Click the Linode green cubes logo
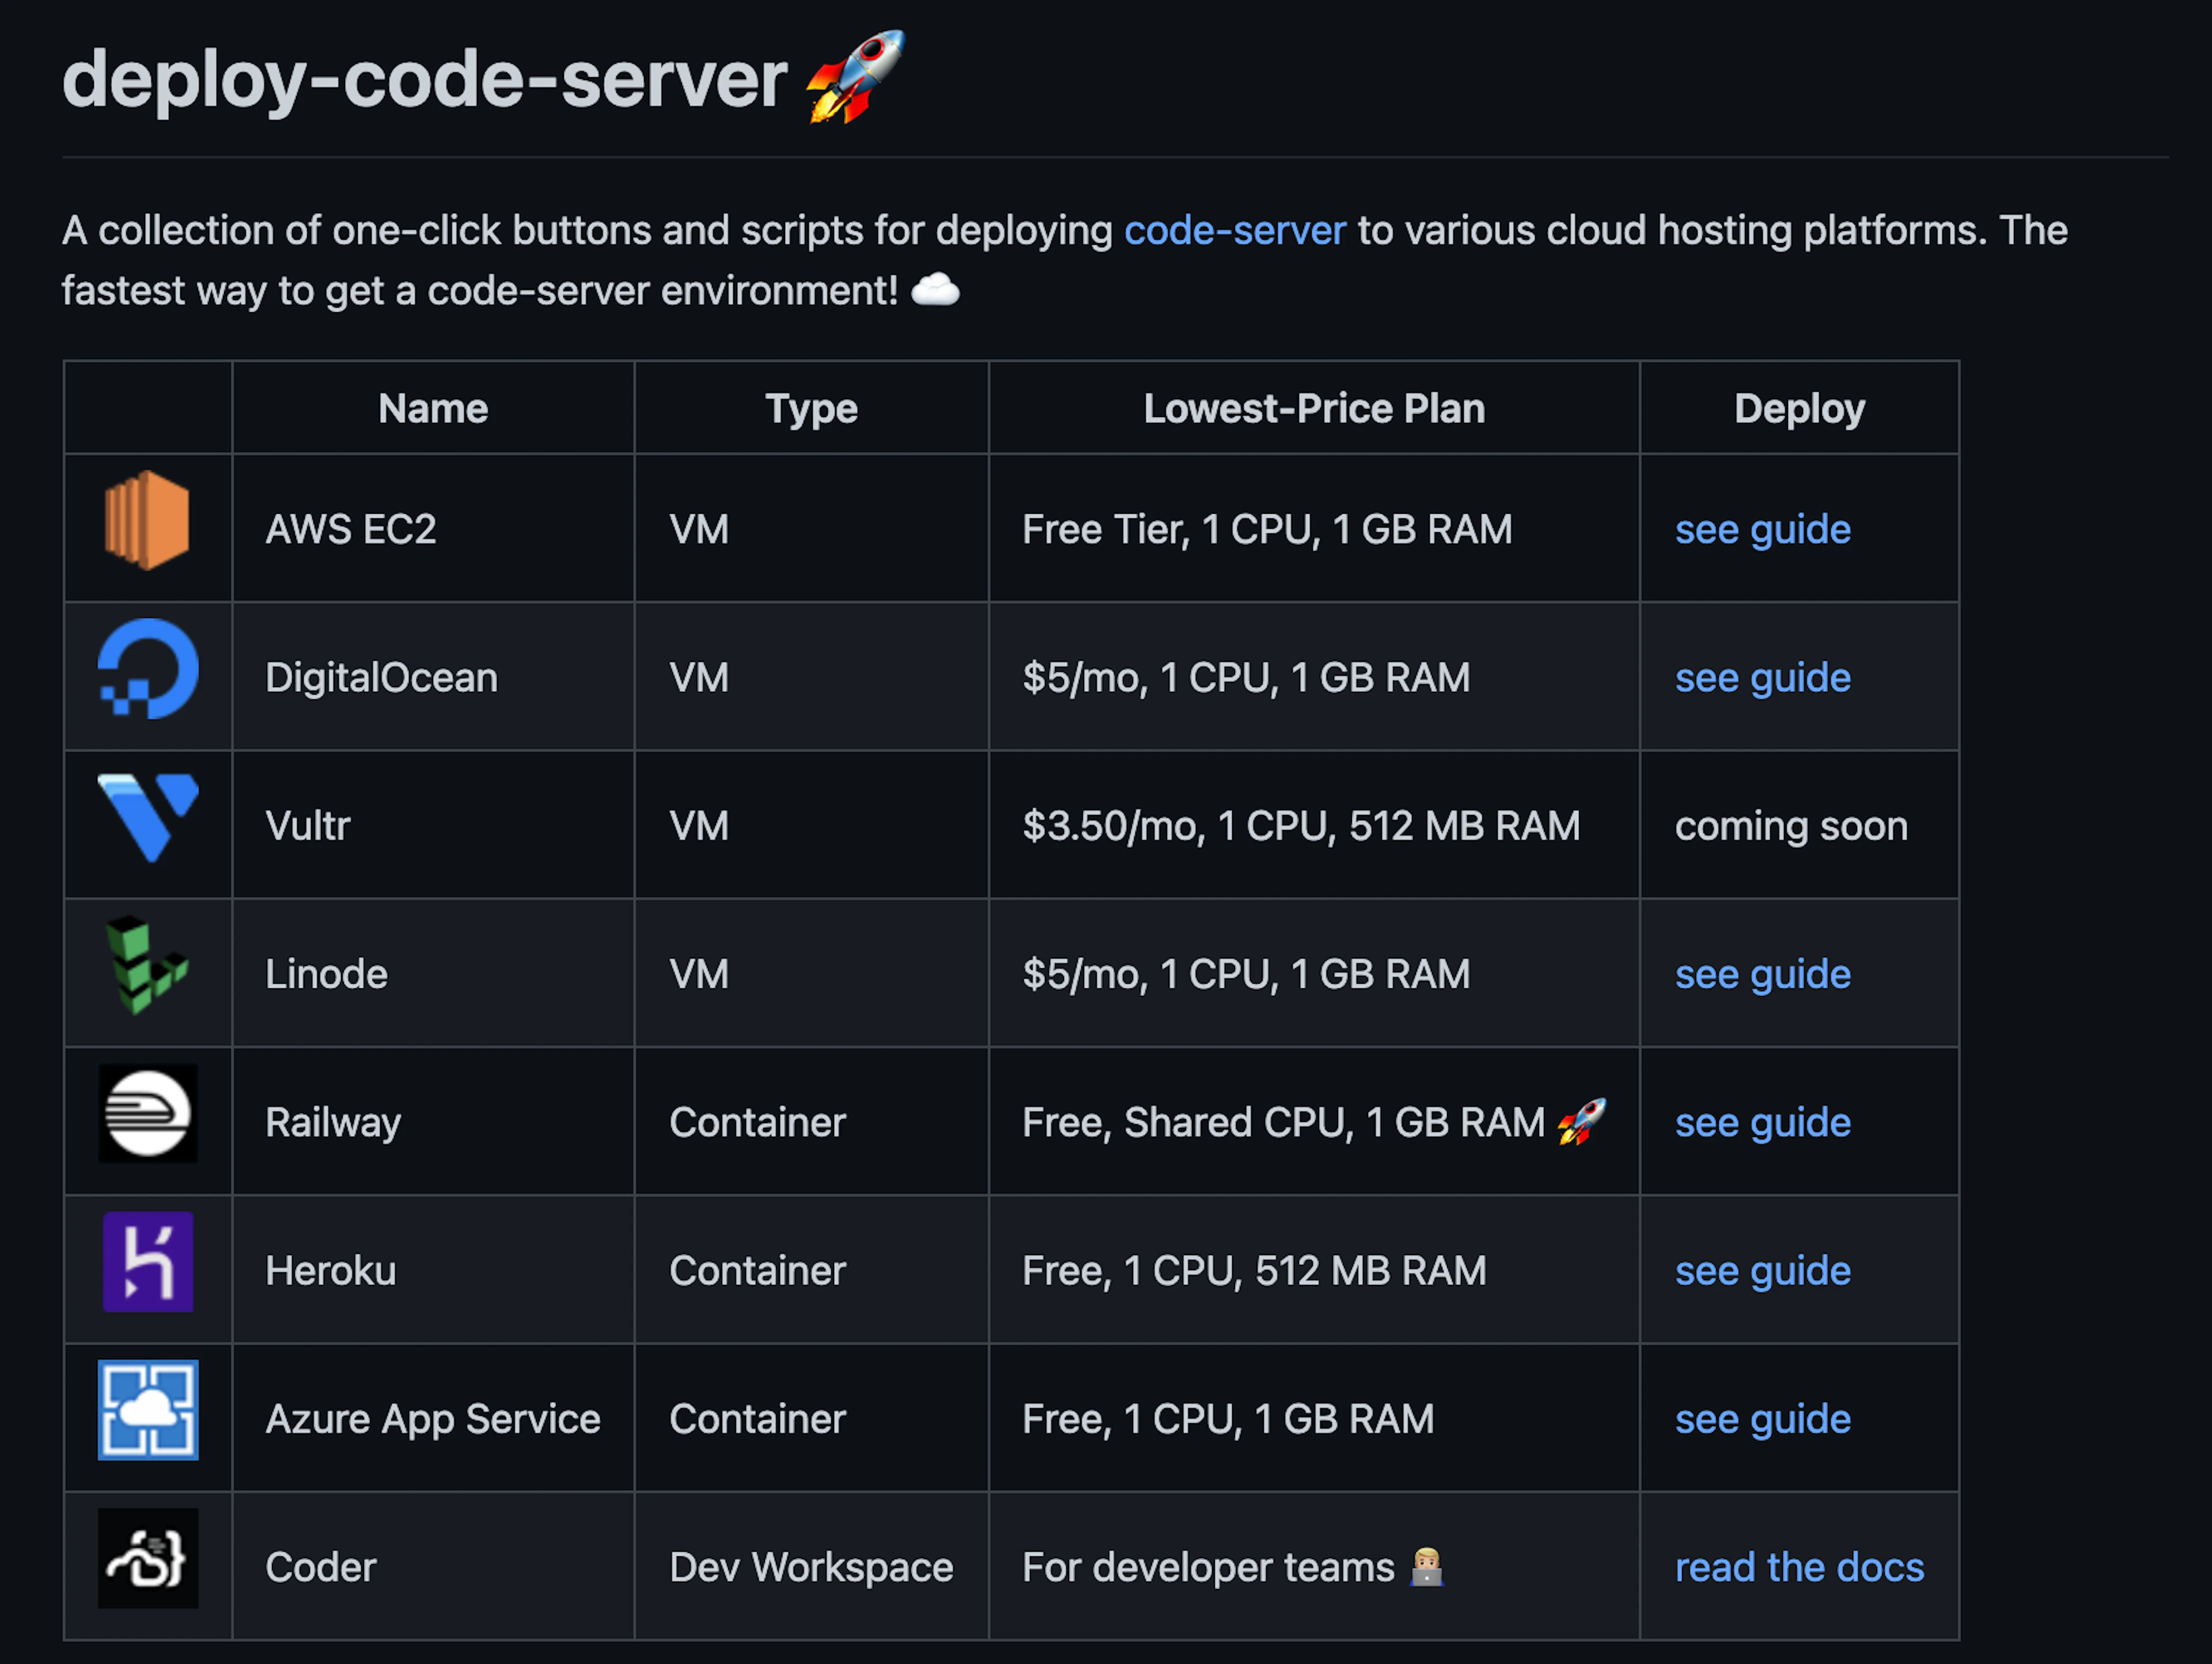Screen dimensions: 2212x1664 [147, 965]
